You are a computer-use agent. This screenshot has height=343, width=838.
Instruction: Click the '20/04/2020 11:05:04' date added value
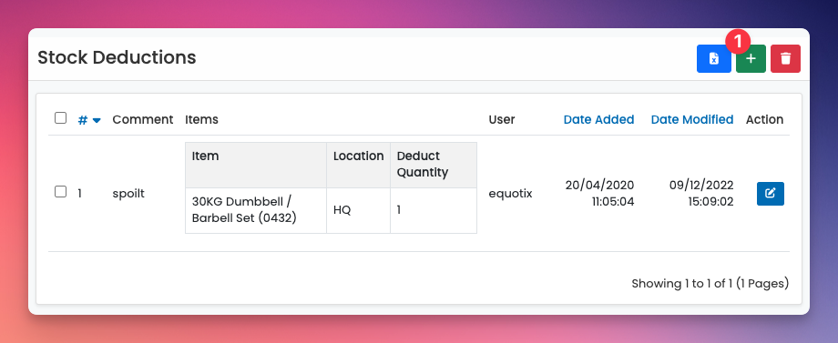(599, 193)
